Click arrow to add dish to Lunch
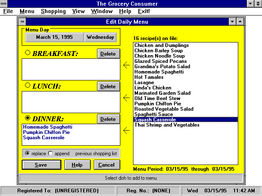 126,98
